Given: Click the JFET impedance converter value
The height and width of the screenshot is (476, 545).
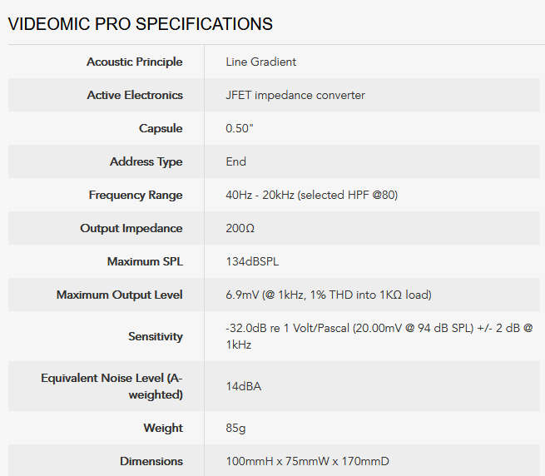Looking at the screenshot, I should 295,95.
